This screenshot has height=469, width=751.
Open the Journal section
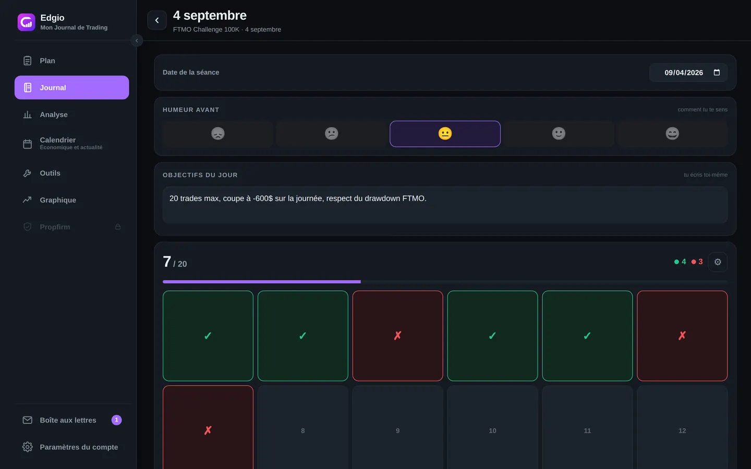pyautogui.click(x=72, y=88)
